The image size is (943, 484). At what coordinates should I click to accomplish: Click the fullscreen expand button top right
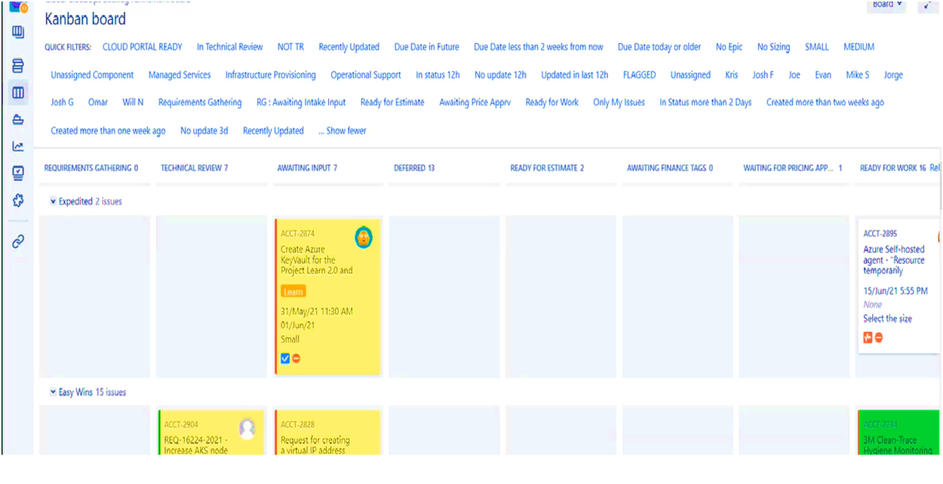(928, 5)
